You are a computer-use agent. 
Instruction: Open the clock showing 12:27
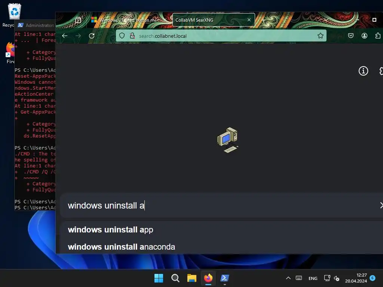click(356, 278)
